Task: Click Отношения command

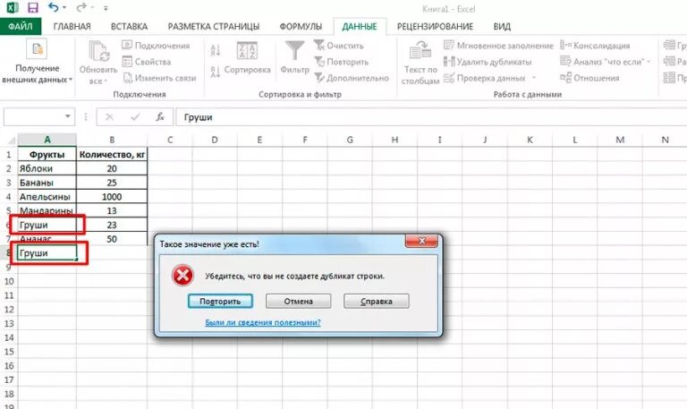Action: point(589,78)
